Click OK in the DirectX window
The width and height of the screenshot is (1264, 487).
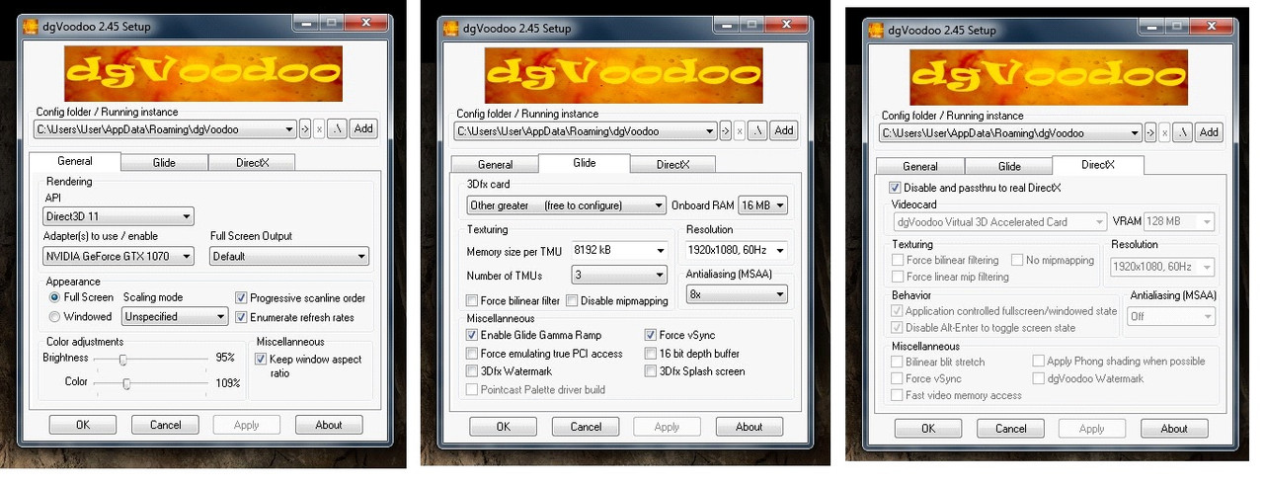[x=928, y=429]
